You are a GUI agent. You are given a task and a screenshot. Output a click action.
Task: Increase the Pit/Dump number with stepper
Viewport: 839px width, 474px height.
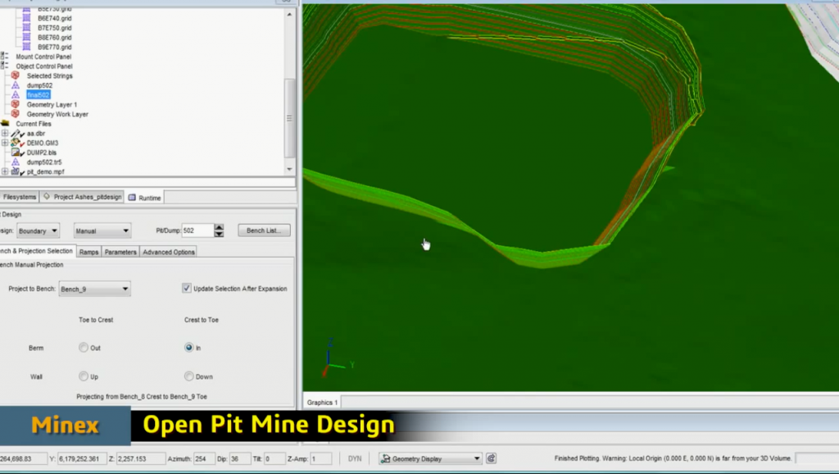coord(219,228)
